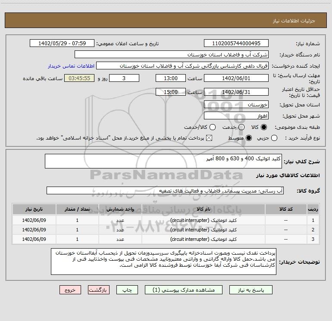Click row 1 date 1402/06/09
The height and width of the screenshot is (321, 332).
coord(34,220)
